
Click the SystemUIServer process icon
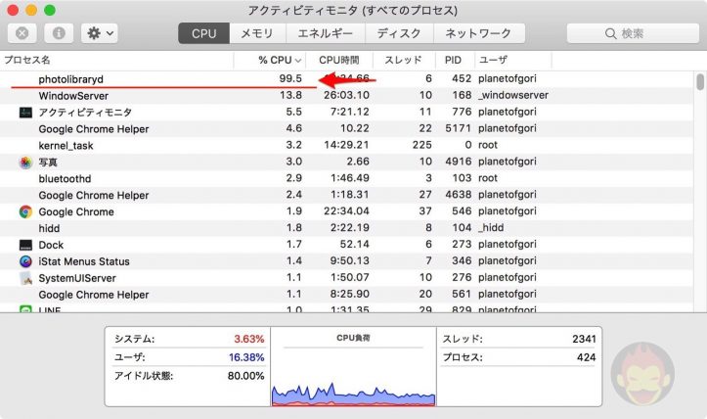click(25, 278)
